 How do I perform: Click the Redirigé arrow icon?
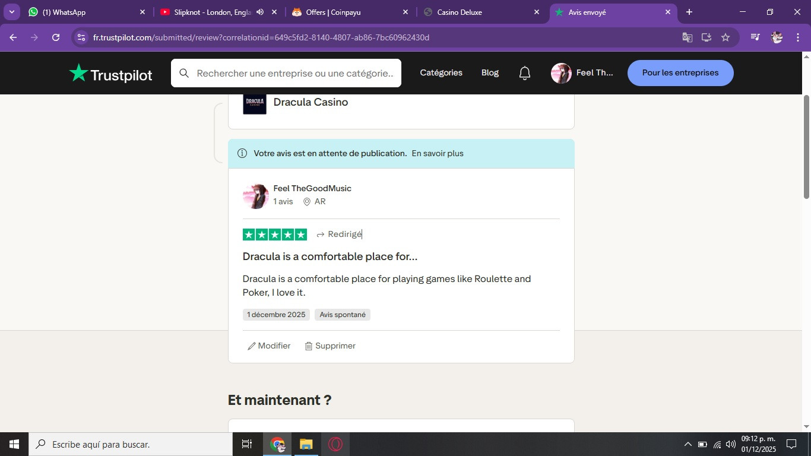click(x=321, y=235)
